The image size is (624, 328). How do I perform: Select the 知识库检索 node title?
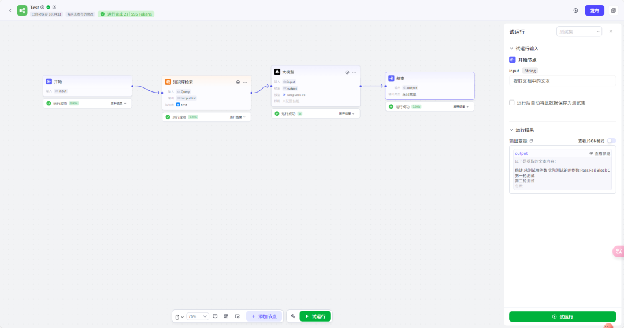click(183, 82)
